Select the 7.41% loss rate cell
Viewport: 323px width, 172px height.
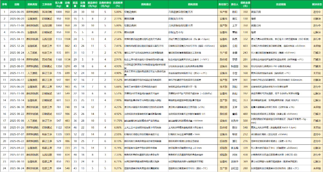[x=118, y=46]
